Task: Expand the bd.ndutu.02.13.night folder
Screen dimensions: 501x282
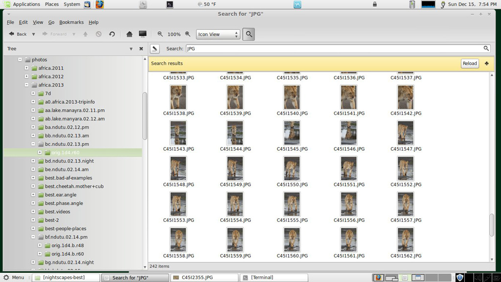Action: pyautogui.click(x=33, y=161)
